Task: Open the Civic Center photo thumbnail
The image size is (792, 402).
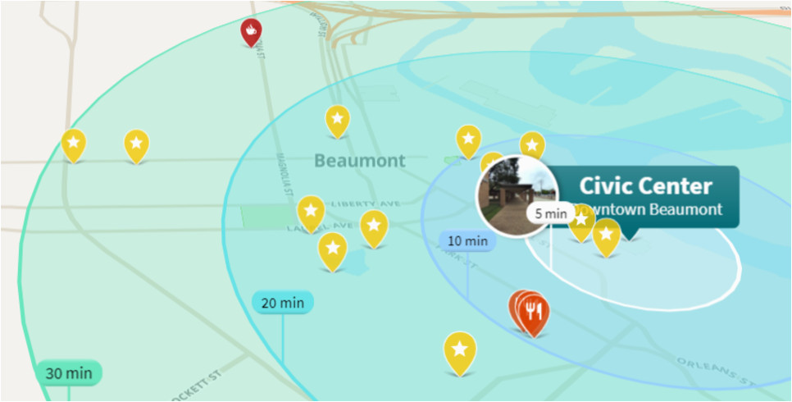Action: pos(517,196)
